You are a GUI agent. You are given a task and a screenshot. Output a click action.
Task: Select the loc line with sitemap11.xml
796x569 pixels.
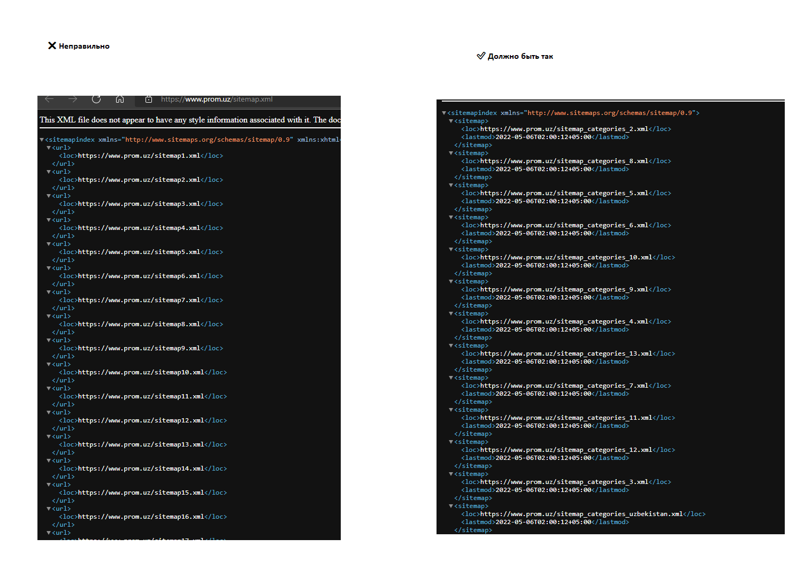143,396
